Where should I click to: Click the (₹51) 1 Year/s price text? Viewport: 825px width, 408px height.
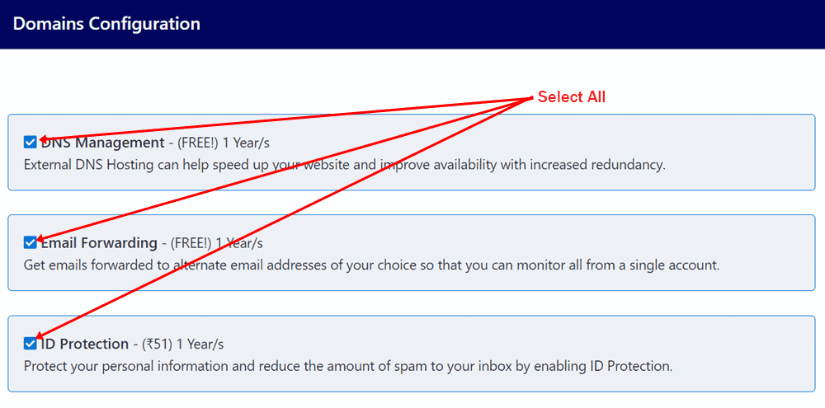click(183, 344)
